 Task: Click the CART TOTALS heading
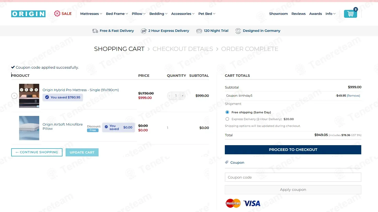tap(237, 75)
